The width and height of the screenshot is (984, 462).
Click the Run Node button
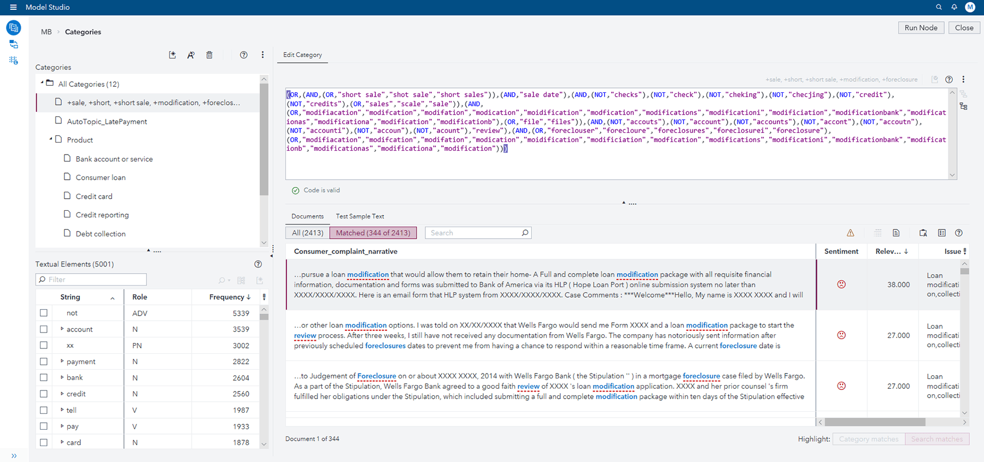[x=921, y=28]
